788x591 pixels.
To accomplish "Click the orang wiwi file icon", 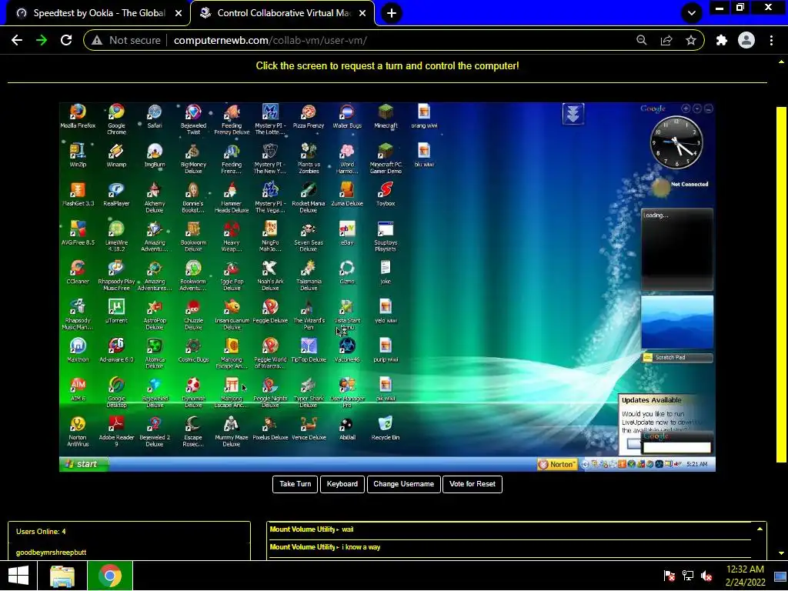I will (424, 117).
